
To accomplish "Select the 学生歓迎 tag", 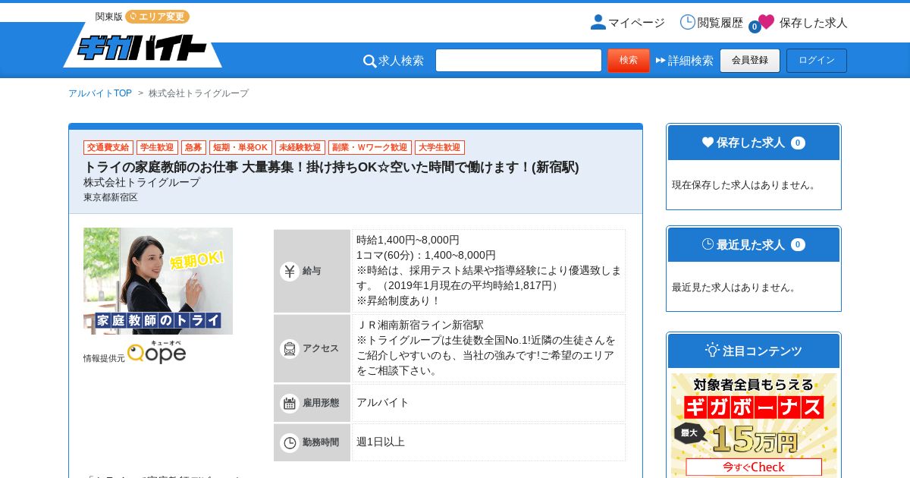I will [157, 147].
